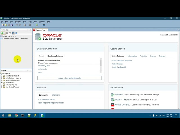Click the Forward navigation arrow icon
The image size is (180, 135).
coord(30,25)
